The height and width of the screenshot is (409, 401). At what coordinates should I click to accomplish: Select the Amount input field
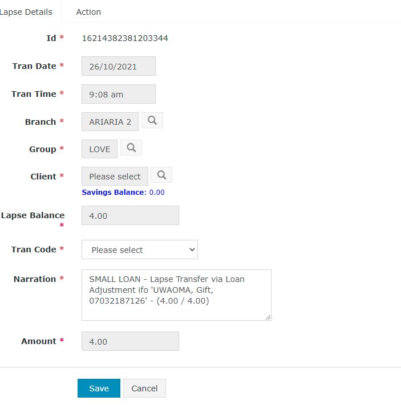(130, 341)
